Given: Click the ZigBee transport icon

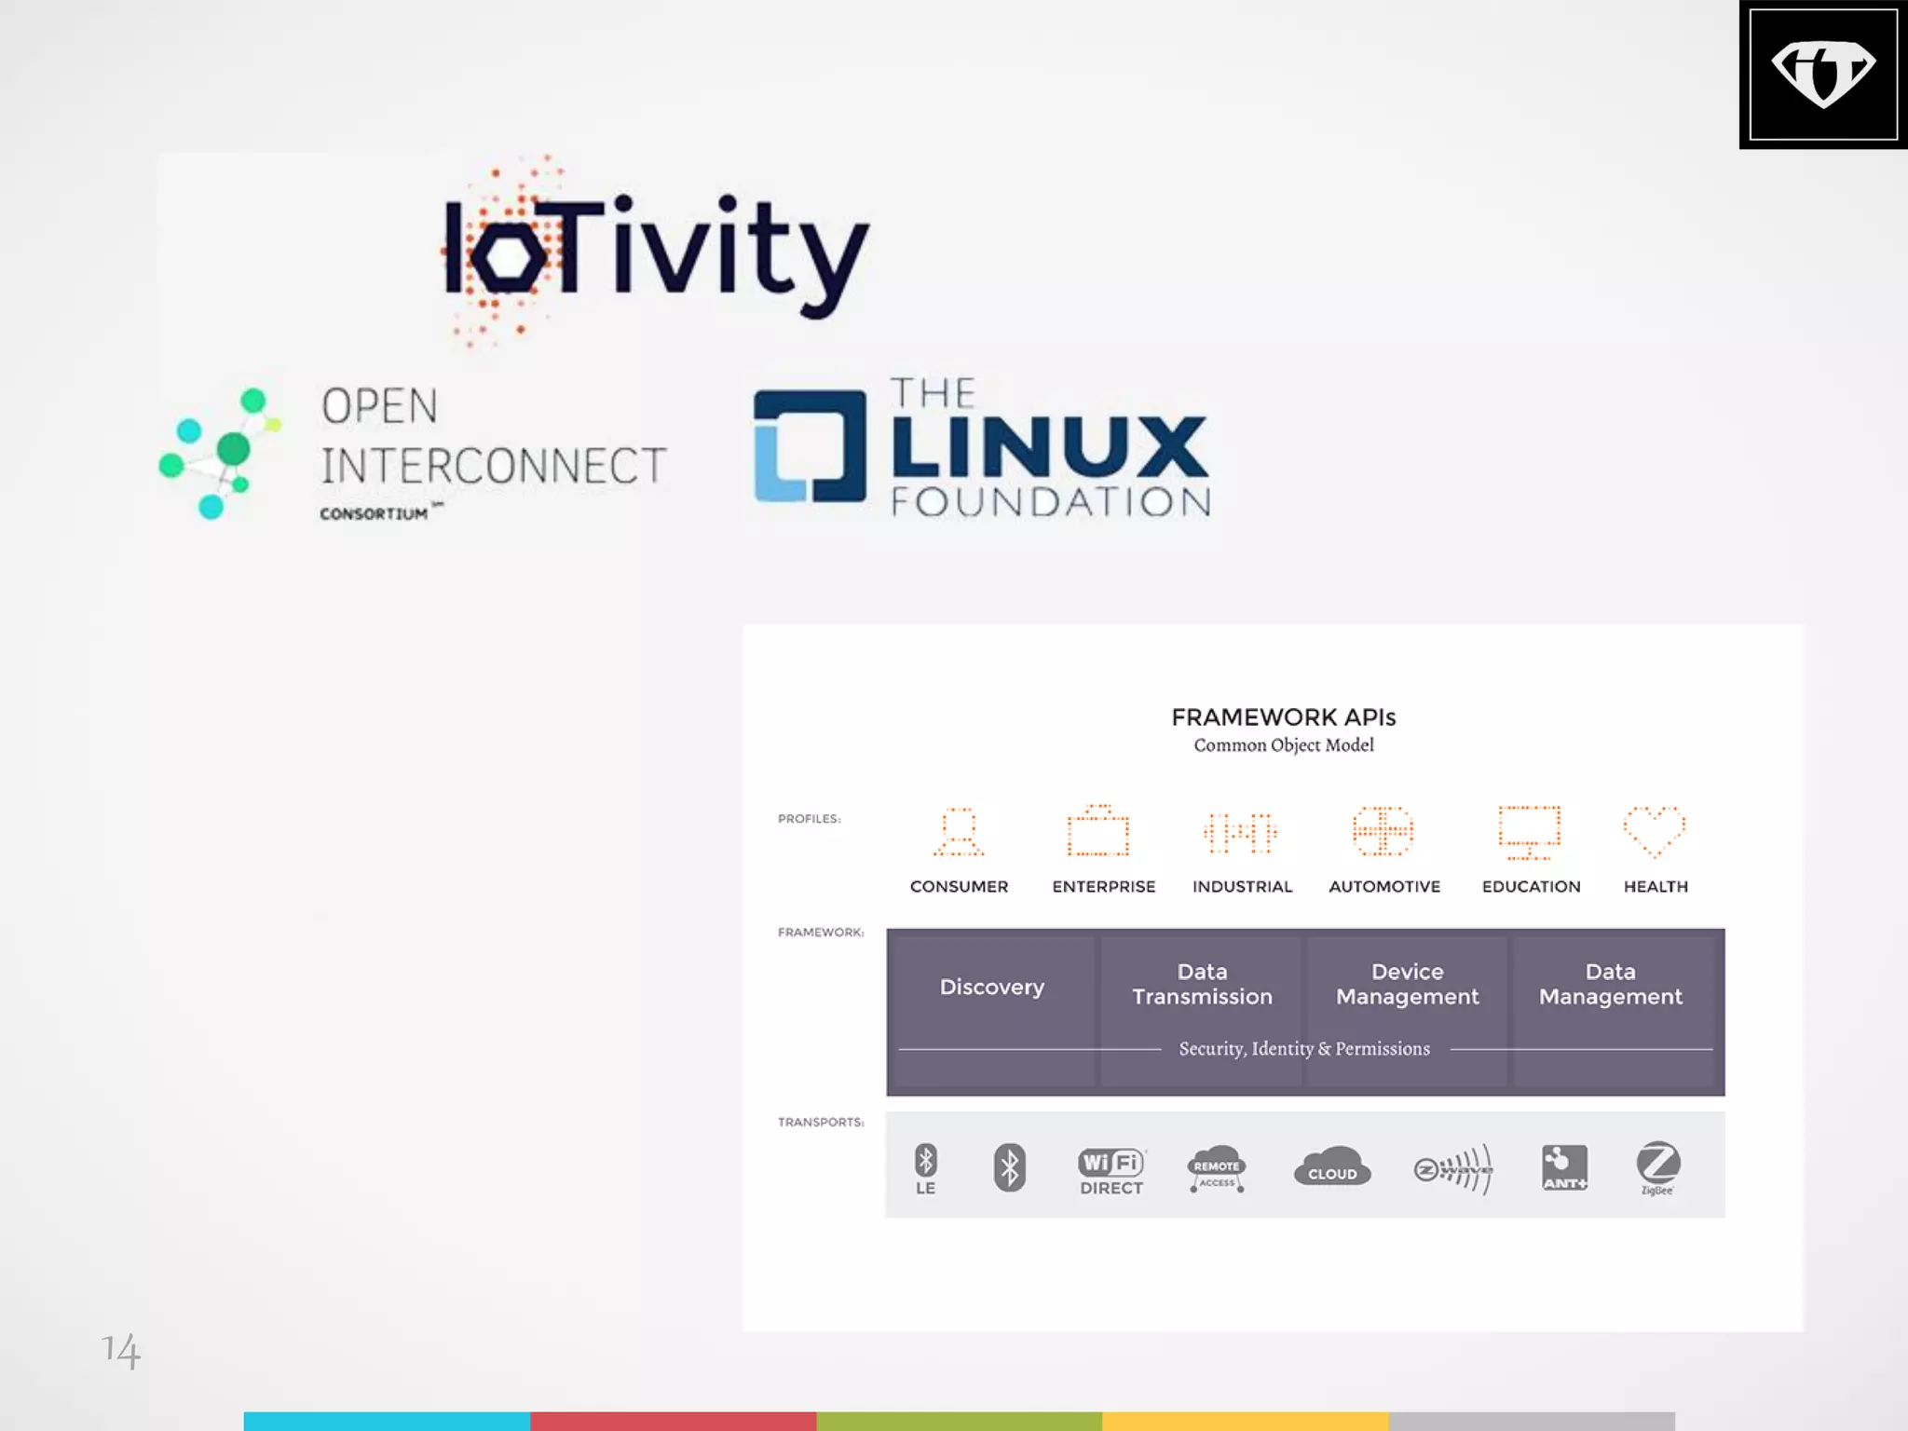Looking at the screenshot, I should [1658, 1167].
